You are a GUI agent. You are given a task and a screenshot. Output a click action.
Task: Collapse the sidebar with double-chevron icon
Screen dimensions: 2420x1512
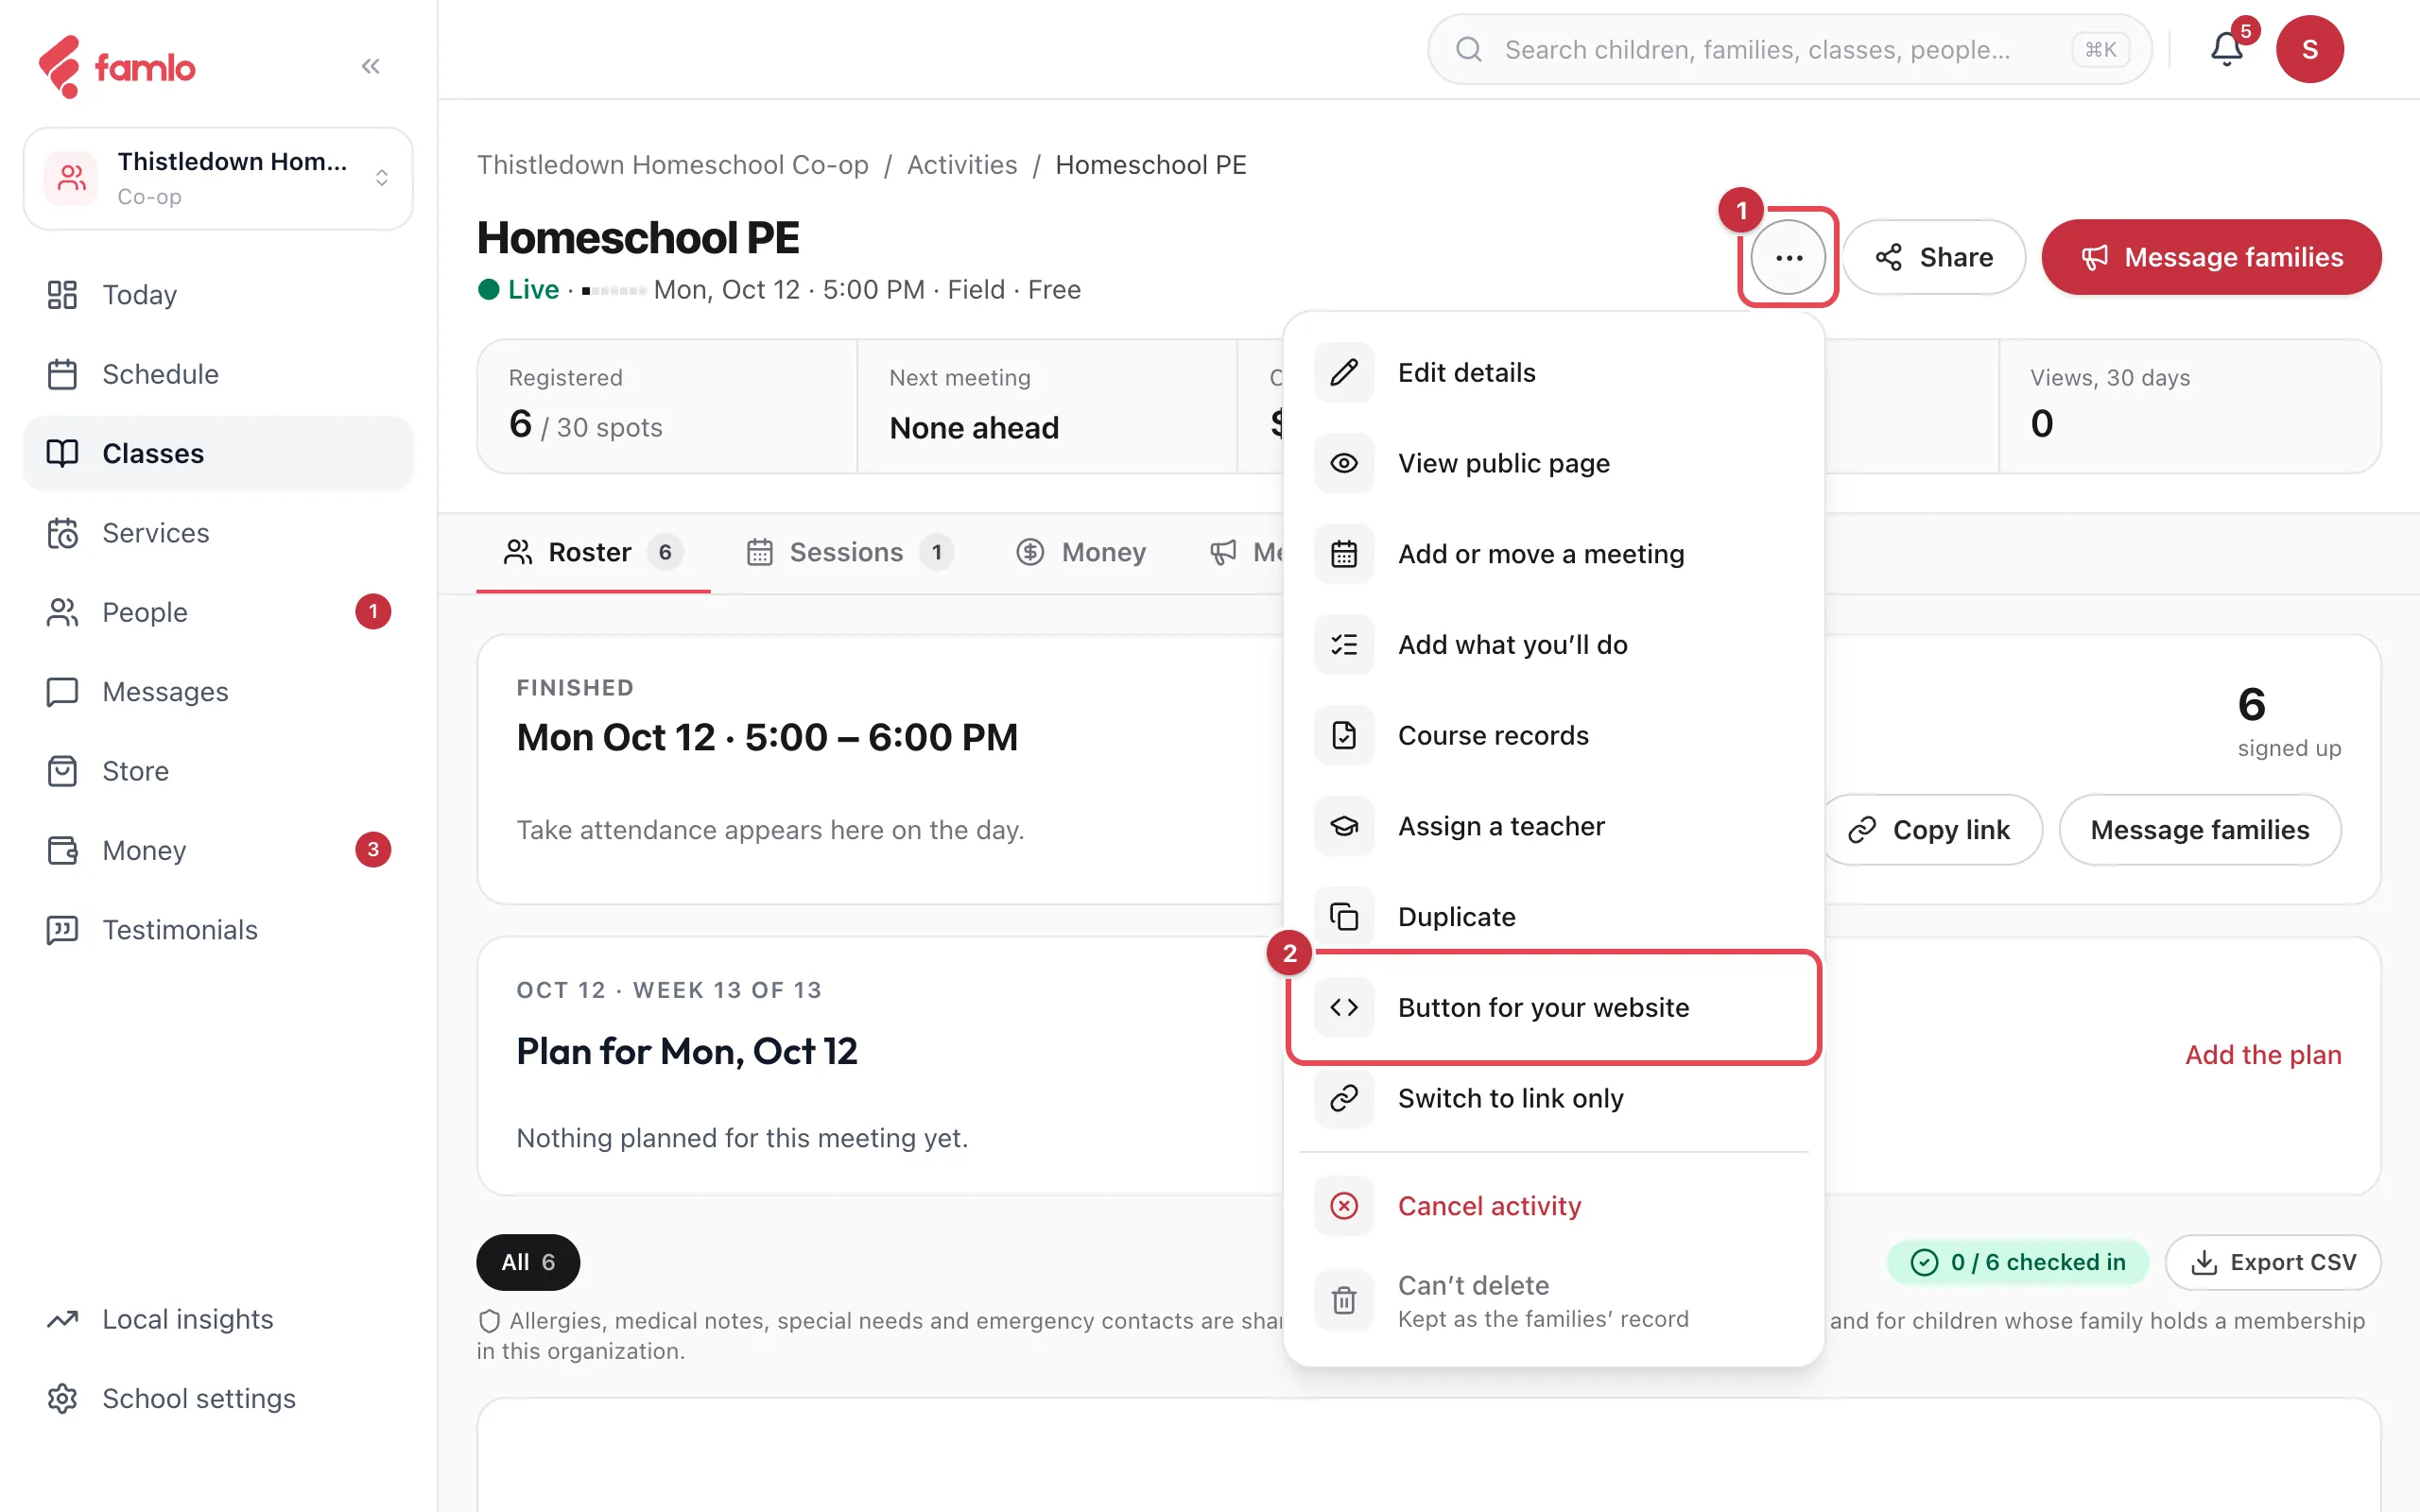point(370,66)
